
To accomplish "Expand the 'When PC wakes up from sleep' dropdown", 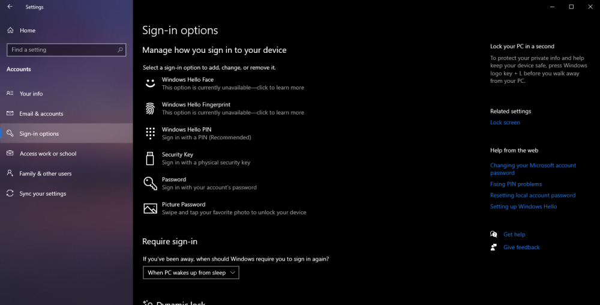I will tap(191, 273).
